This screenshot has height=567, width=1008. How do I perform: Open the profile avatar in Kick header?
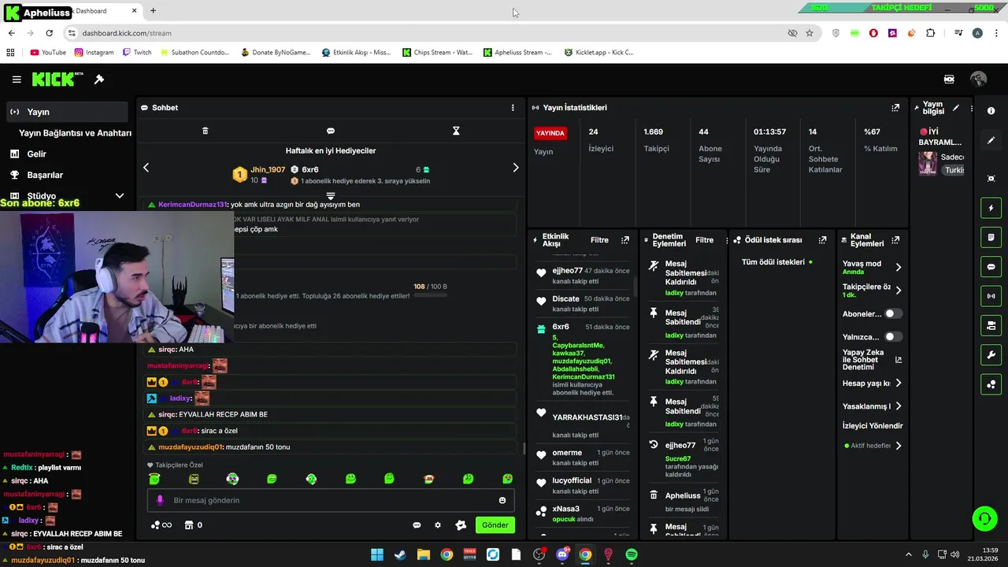click(x=978, y=80)
